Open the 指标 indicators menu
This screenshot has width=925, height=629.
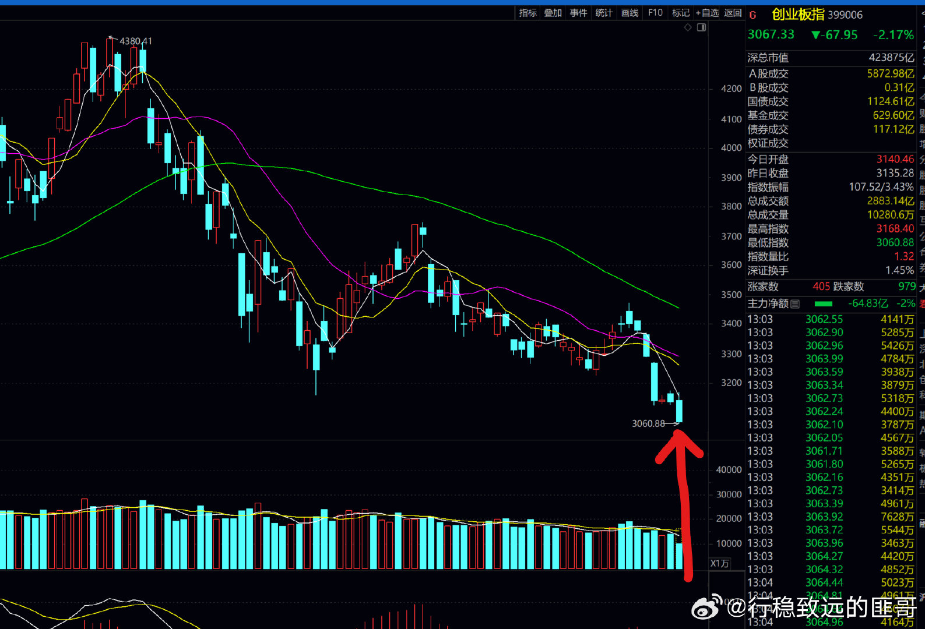[x=528, y=13]
